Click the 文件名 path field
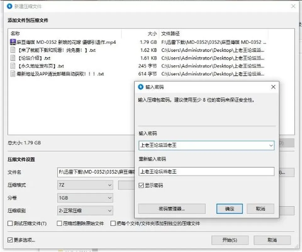 tap(96, 172)
